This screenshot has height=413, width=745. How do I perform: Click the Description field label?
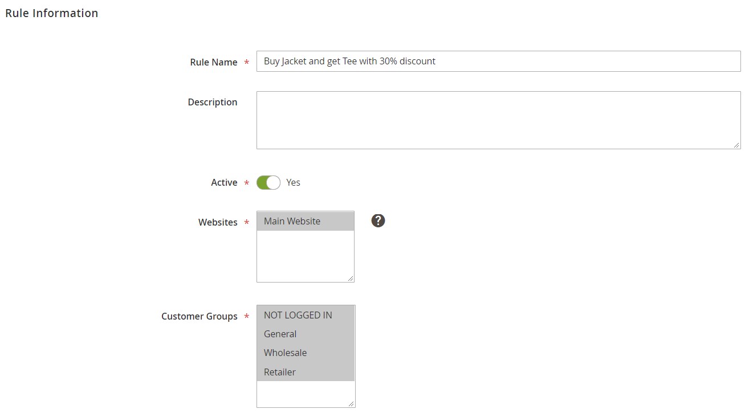tap(212, 102)
